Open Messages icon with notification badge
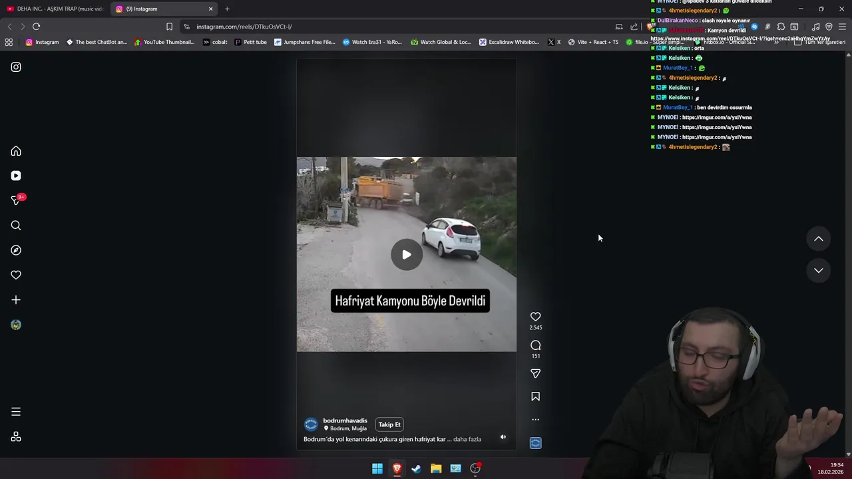Viewport: 852px width, 479px height. click(x=17, y=200)
